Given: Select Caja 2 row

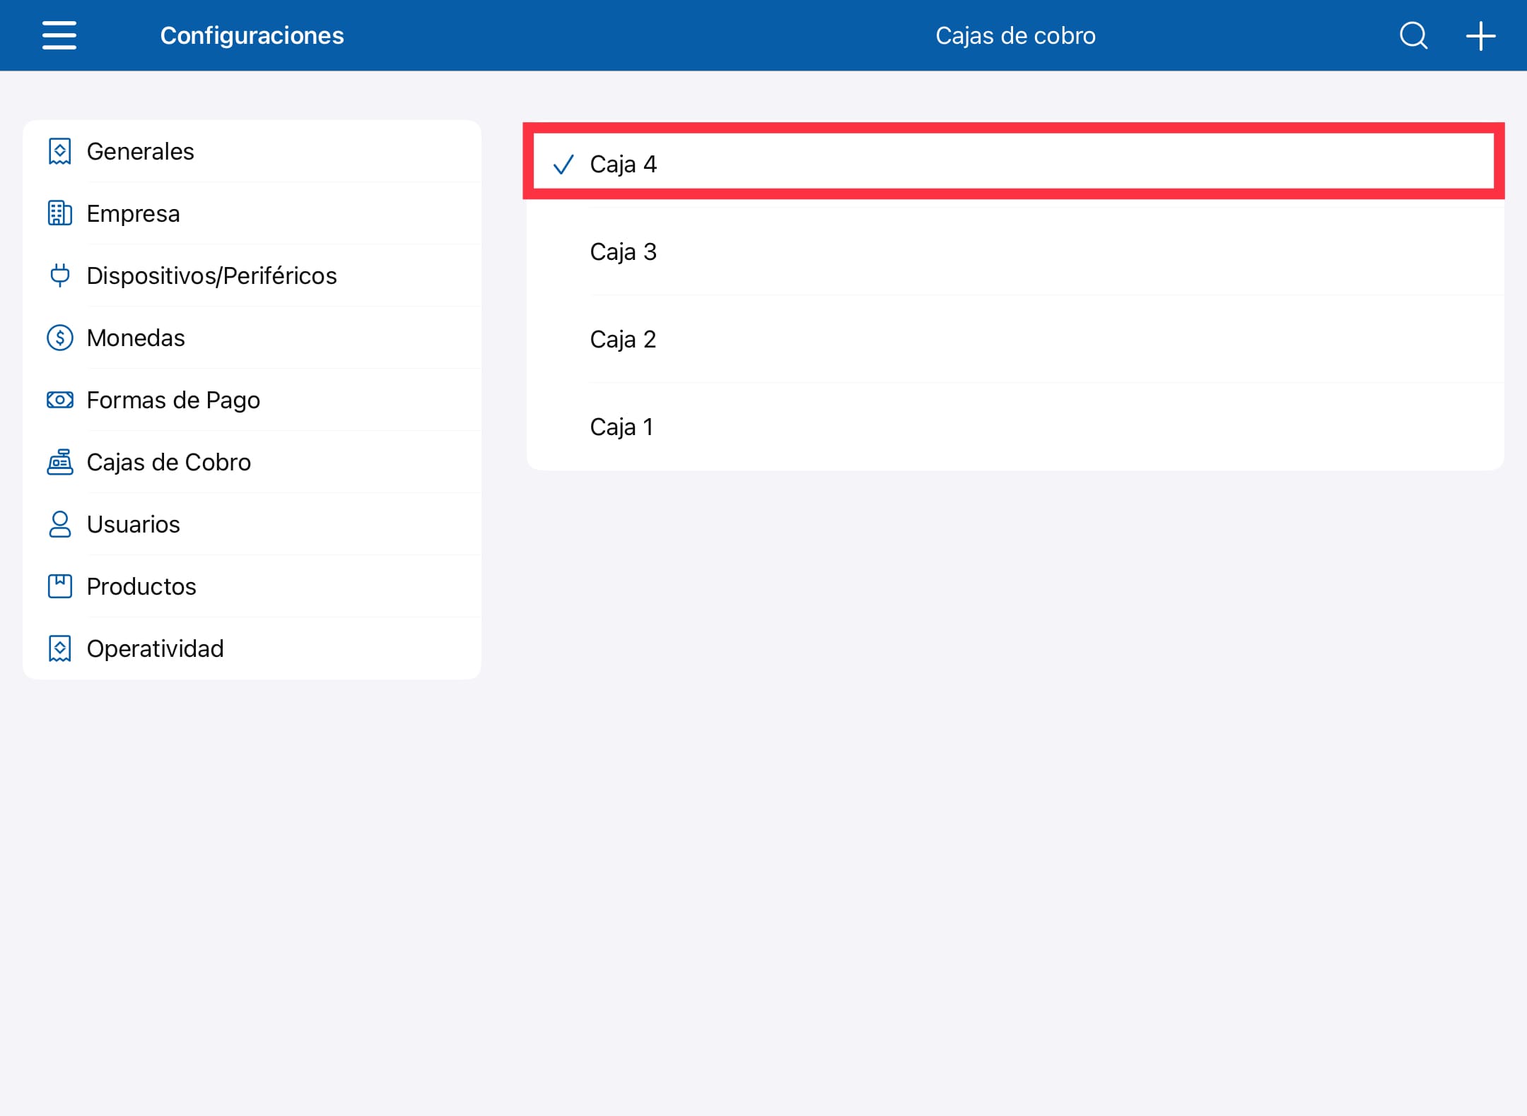Looking at the screenshot, I should coord(1014,339).
